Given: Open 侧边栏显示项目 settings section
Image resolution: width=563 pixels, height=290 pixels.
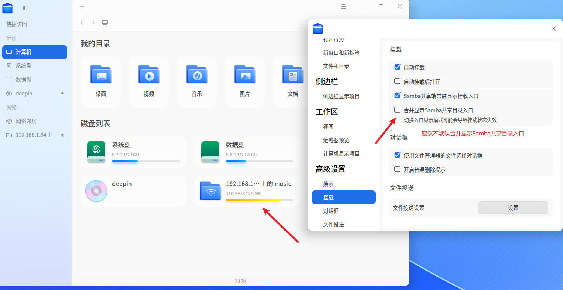Looking at the screenshot, I should (341, 97).
